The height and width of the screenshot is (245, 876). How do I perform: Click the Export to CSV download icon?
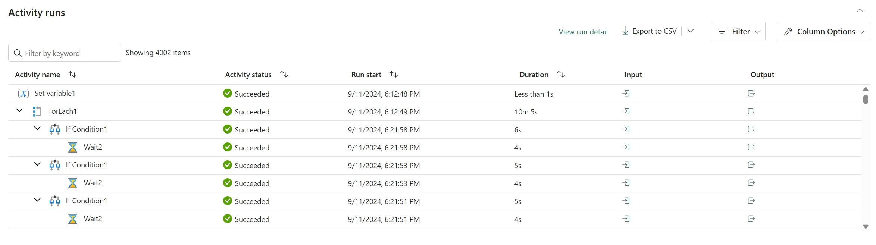coord(625,31)
